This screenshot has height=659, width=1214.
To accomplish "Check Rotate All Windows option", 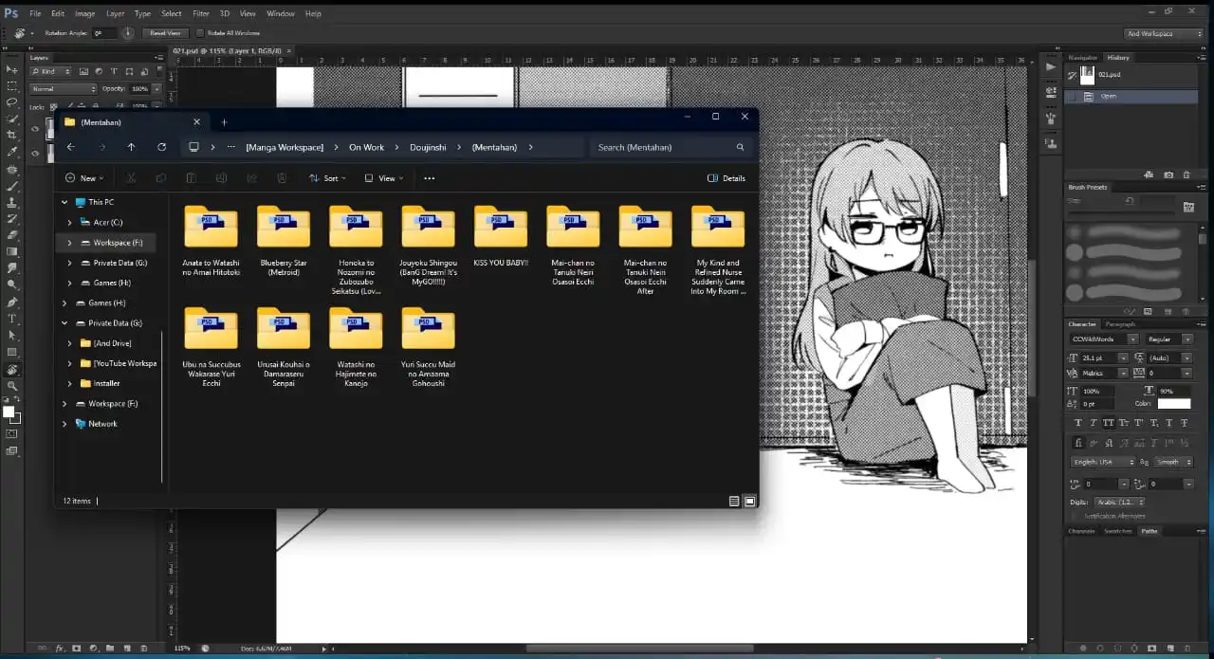I will (x=200, y=33).
